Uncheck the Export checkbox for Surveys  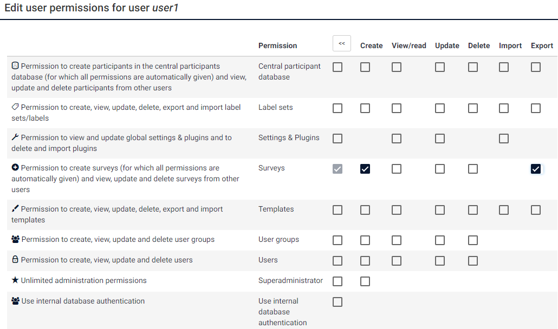click(536, 169)
